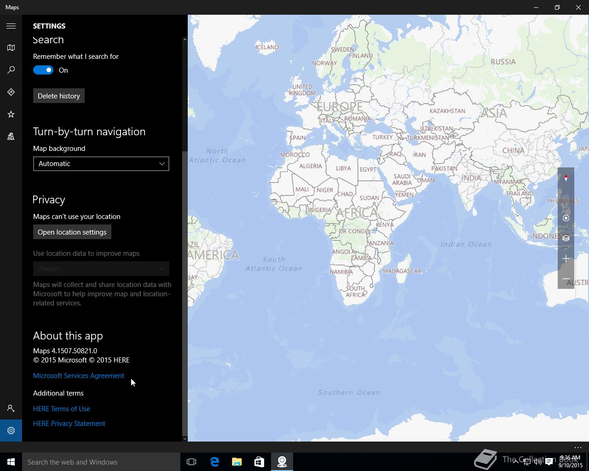
Task: Switch to the Map view icon
Action: [x=11, y=48]
